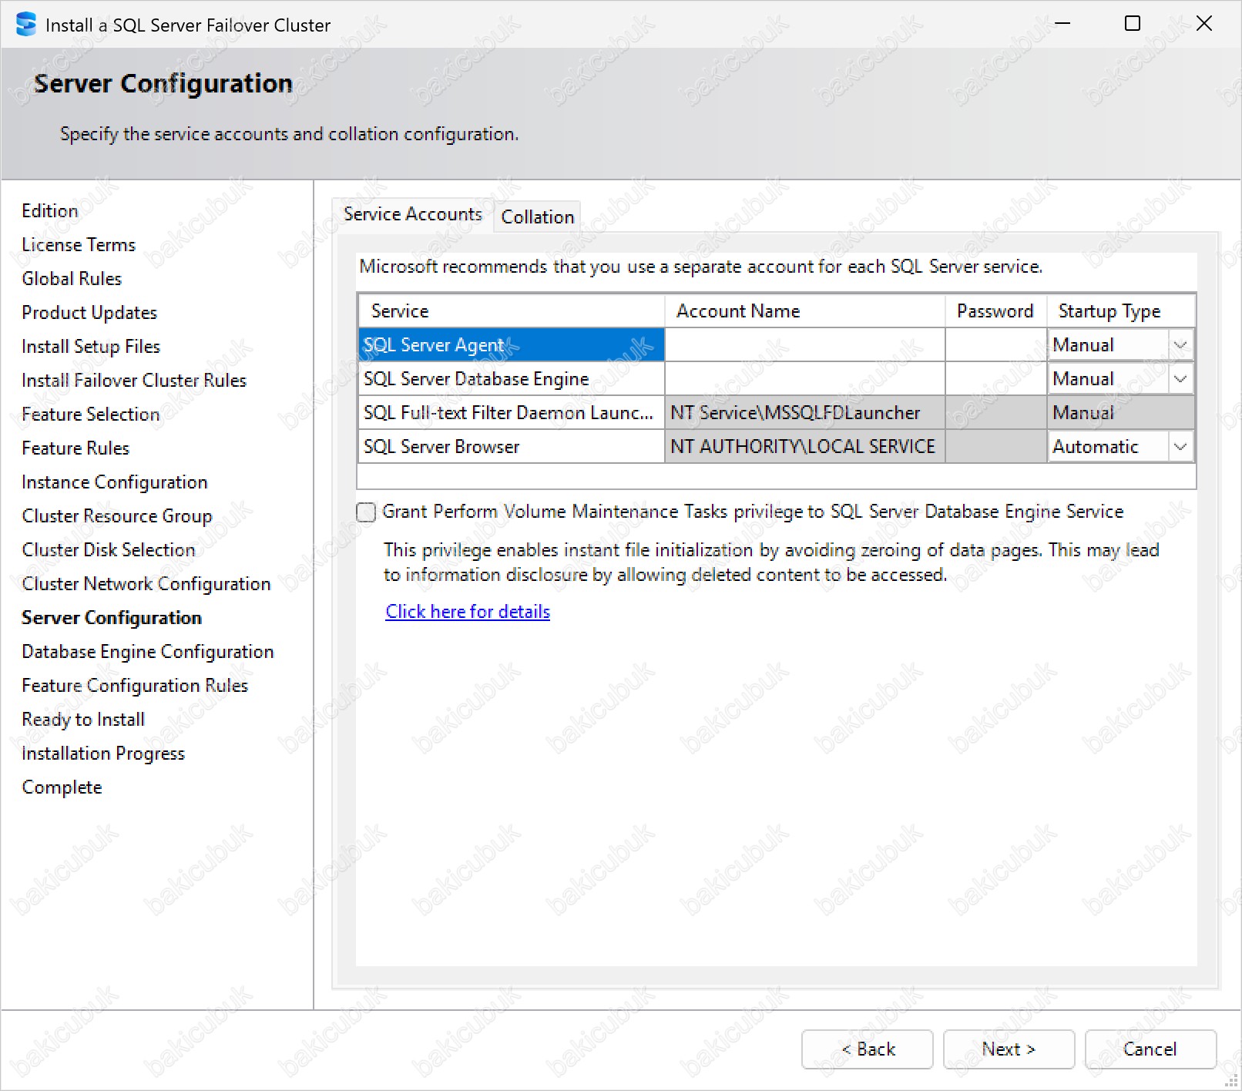
Task: Click SQL Server Agent account name field
Action: 804,345
